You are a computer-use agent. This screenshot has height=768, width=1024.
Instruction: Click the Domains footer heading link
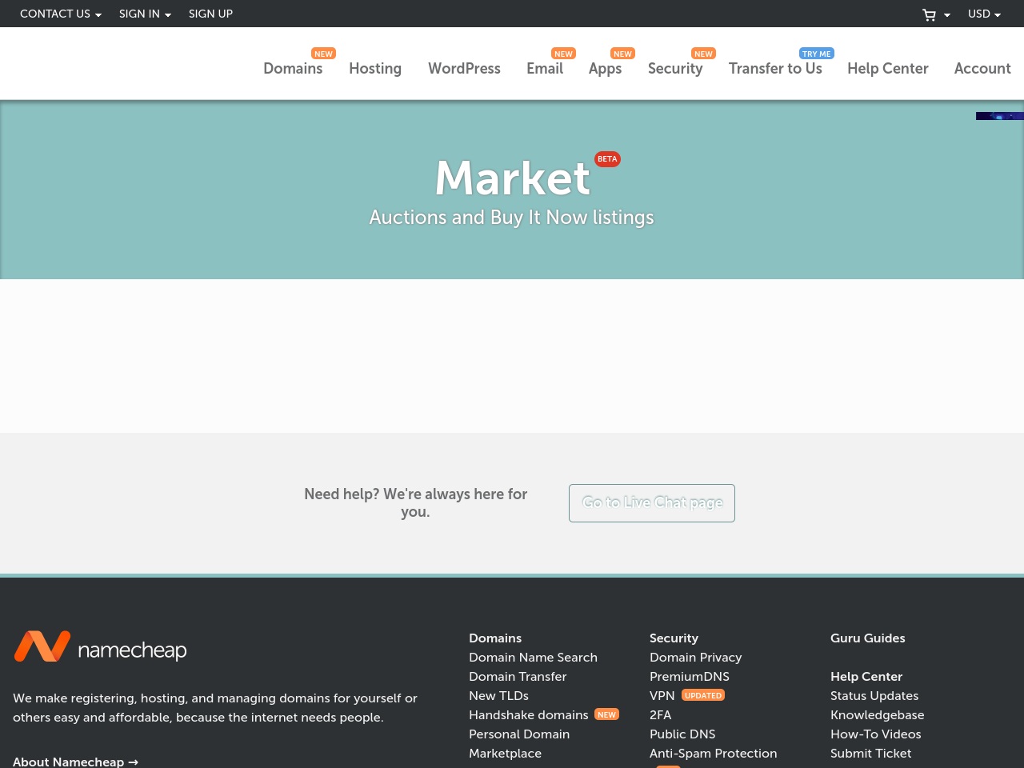(x=495, y=638)
